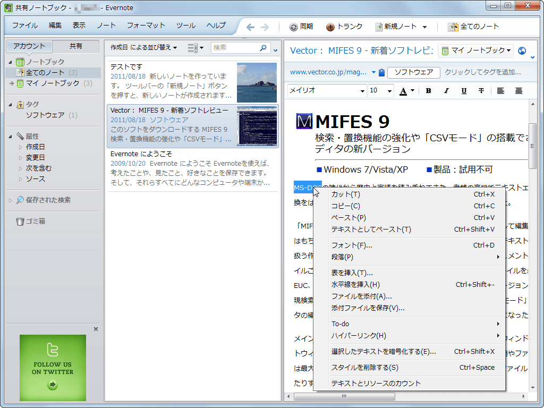
Task: Go back with the left arrow icon
Action: pyautogui.click(x=250, y=27)
